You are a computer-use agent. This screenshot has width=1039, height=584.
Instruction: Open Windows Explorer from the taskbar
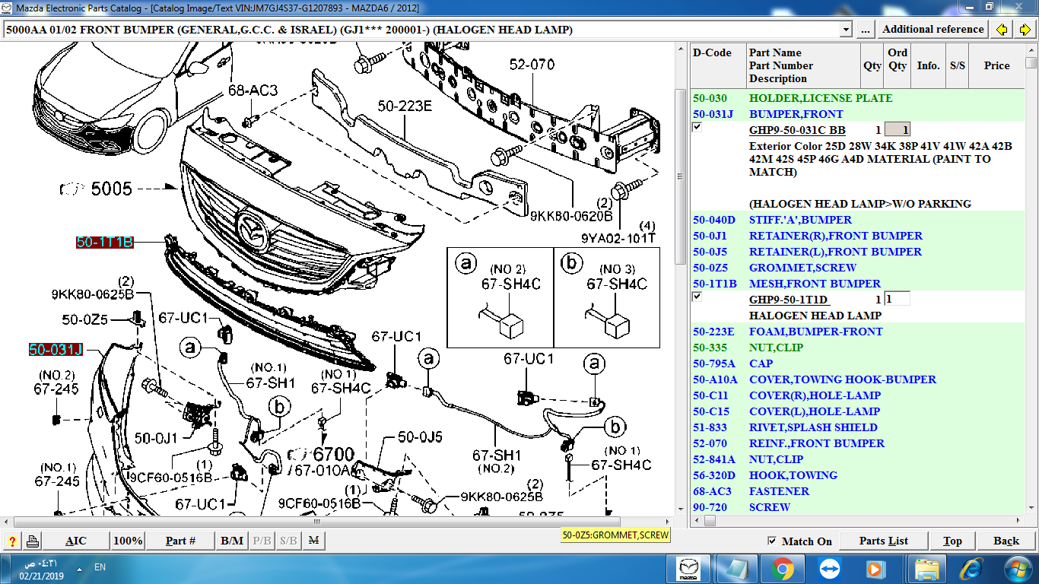click(x=926, y=568)
